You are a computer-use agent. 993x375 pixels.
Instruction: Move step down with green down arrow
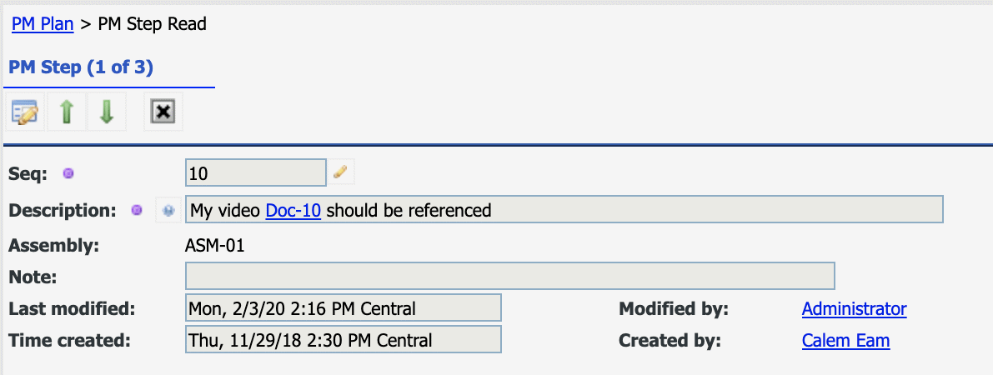107,112
